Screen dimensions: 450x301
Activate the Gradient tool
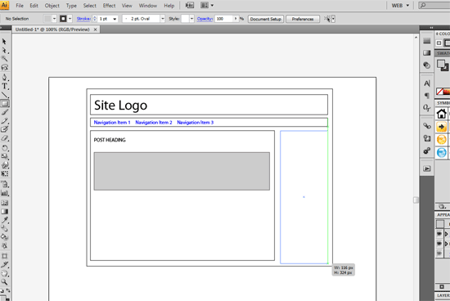point(4,212)
